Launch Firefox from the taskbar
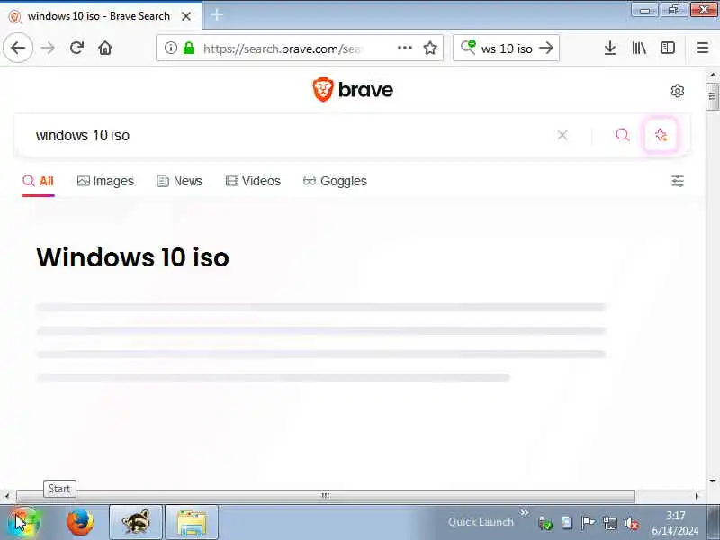720x540 pixels. (80, 523)
